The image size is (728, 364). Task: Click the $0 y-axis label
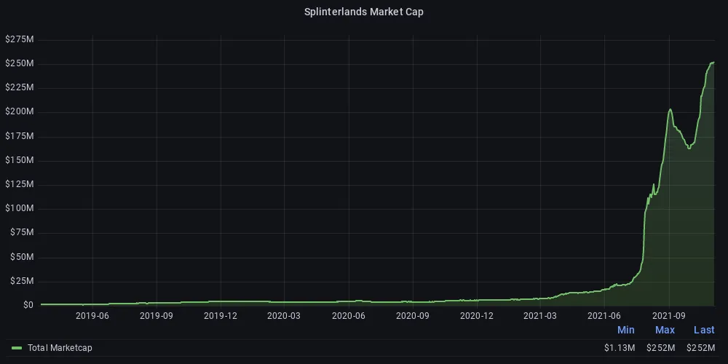[28, 305]
